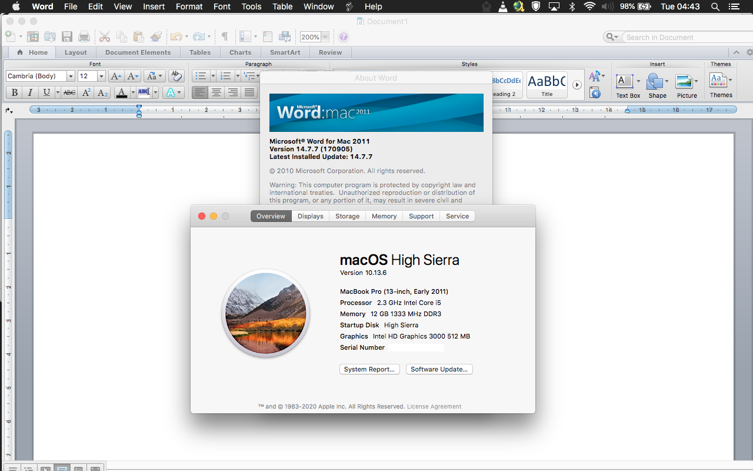Click the text highlight color ABC swatch
Image resolution: width=753 pixels, height=471 pixels.
[144, 92]
